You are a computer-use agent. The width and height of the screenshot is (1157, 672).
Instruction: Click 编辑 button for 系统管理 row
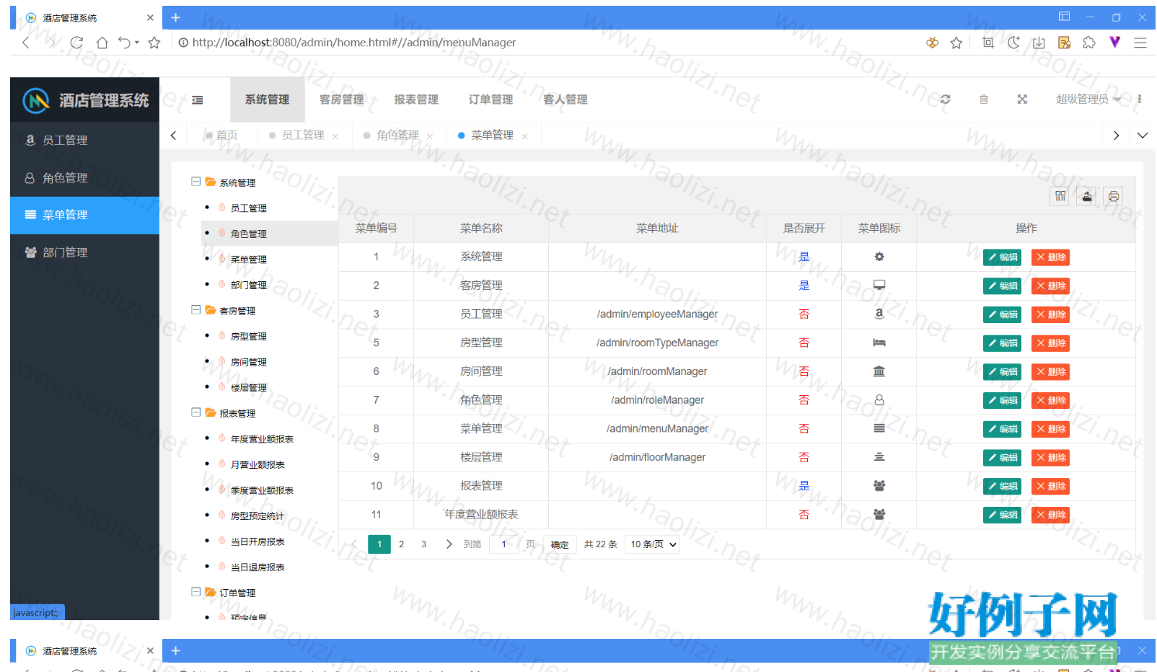[1002, 257]
